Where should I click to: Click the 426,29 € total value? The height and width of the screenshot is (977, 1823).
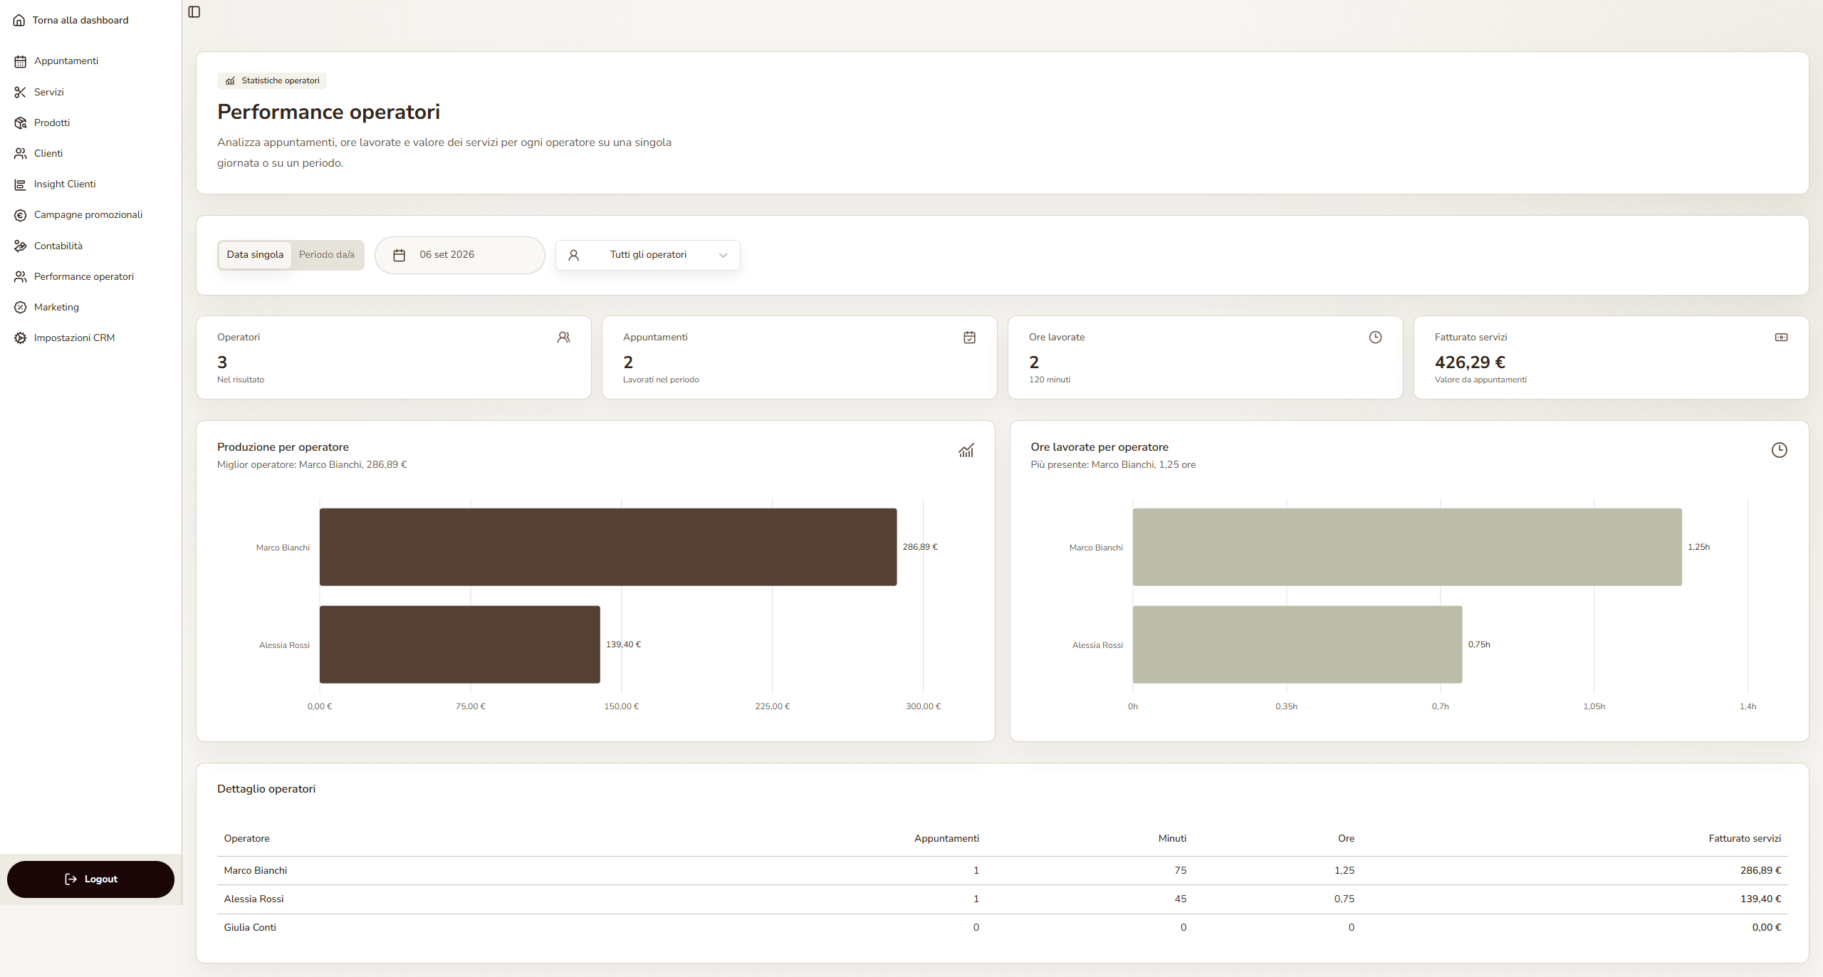[x=1470, y=362]
